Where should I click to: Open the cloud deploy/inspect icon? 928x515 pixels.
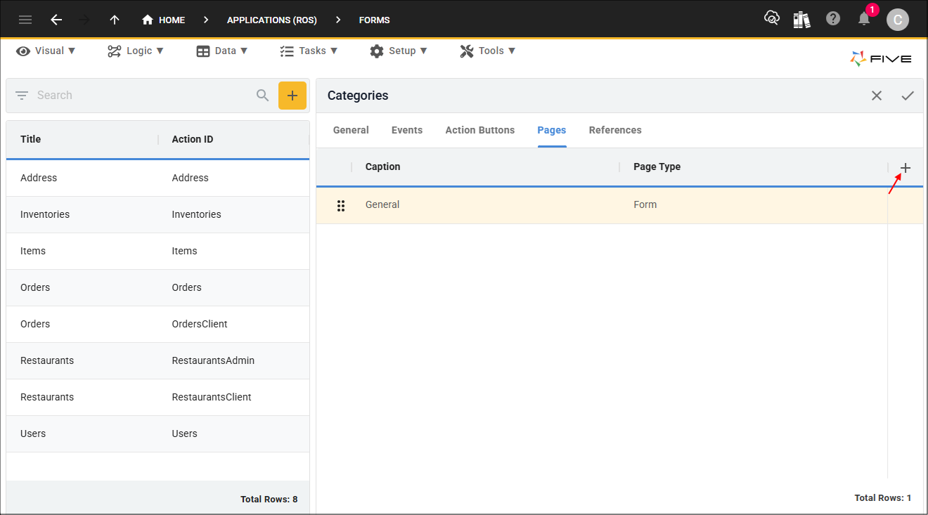pos(772,19)
